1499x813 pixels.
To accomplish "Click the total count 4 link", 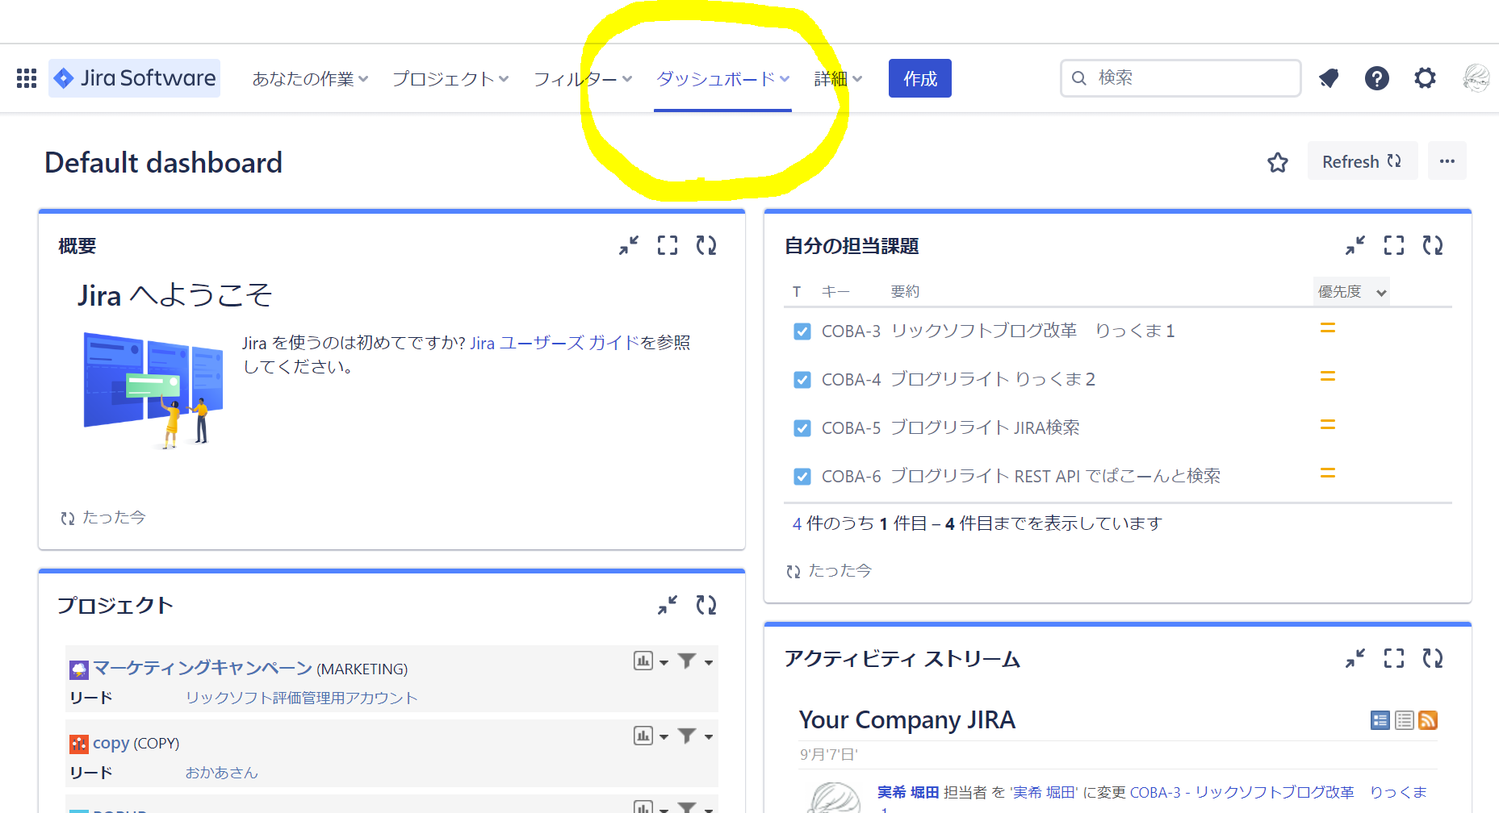I will tap(797, 524).
